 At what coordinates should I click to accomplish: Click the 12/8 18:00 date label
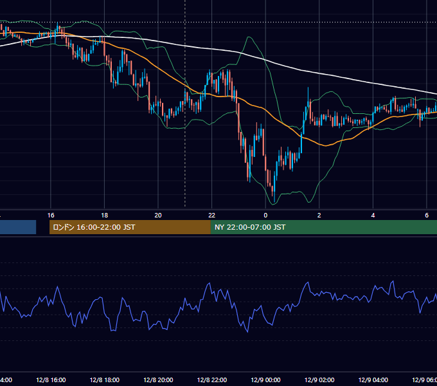(105, 380)
